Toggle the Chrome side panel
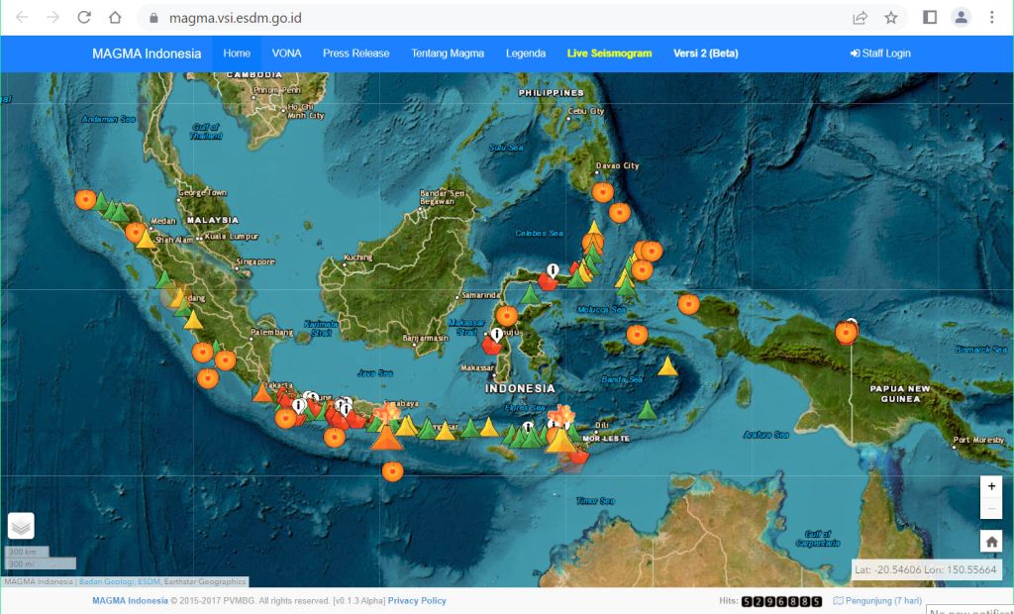The width and height of the screenshot is (1014, 614). [x=930, y=18]
